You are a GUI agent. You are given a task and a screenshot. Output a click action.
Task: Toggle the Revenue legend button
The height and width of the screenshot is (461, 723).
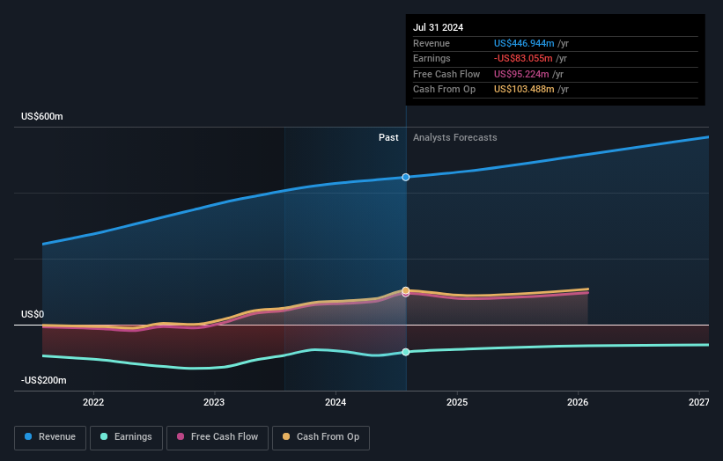click(x=50, y=437)
